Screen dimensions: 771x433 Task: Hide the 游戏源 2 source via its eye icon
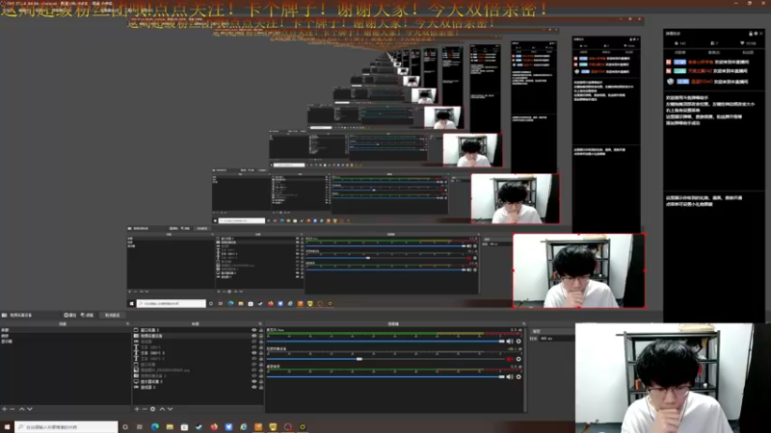(254, 388)
